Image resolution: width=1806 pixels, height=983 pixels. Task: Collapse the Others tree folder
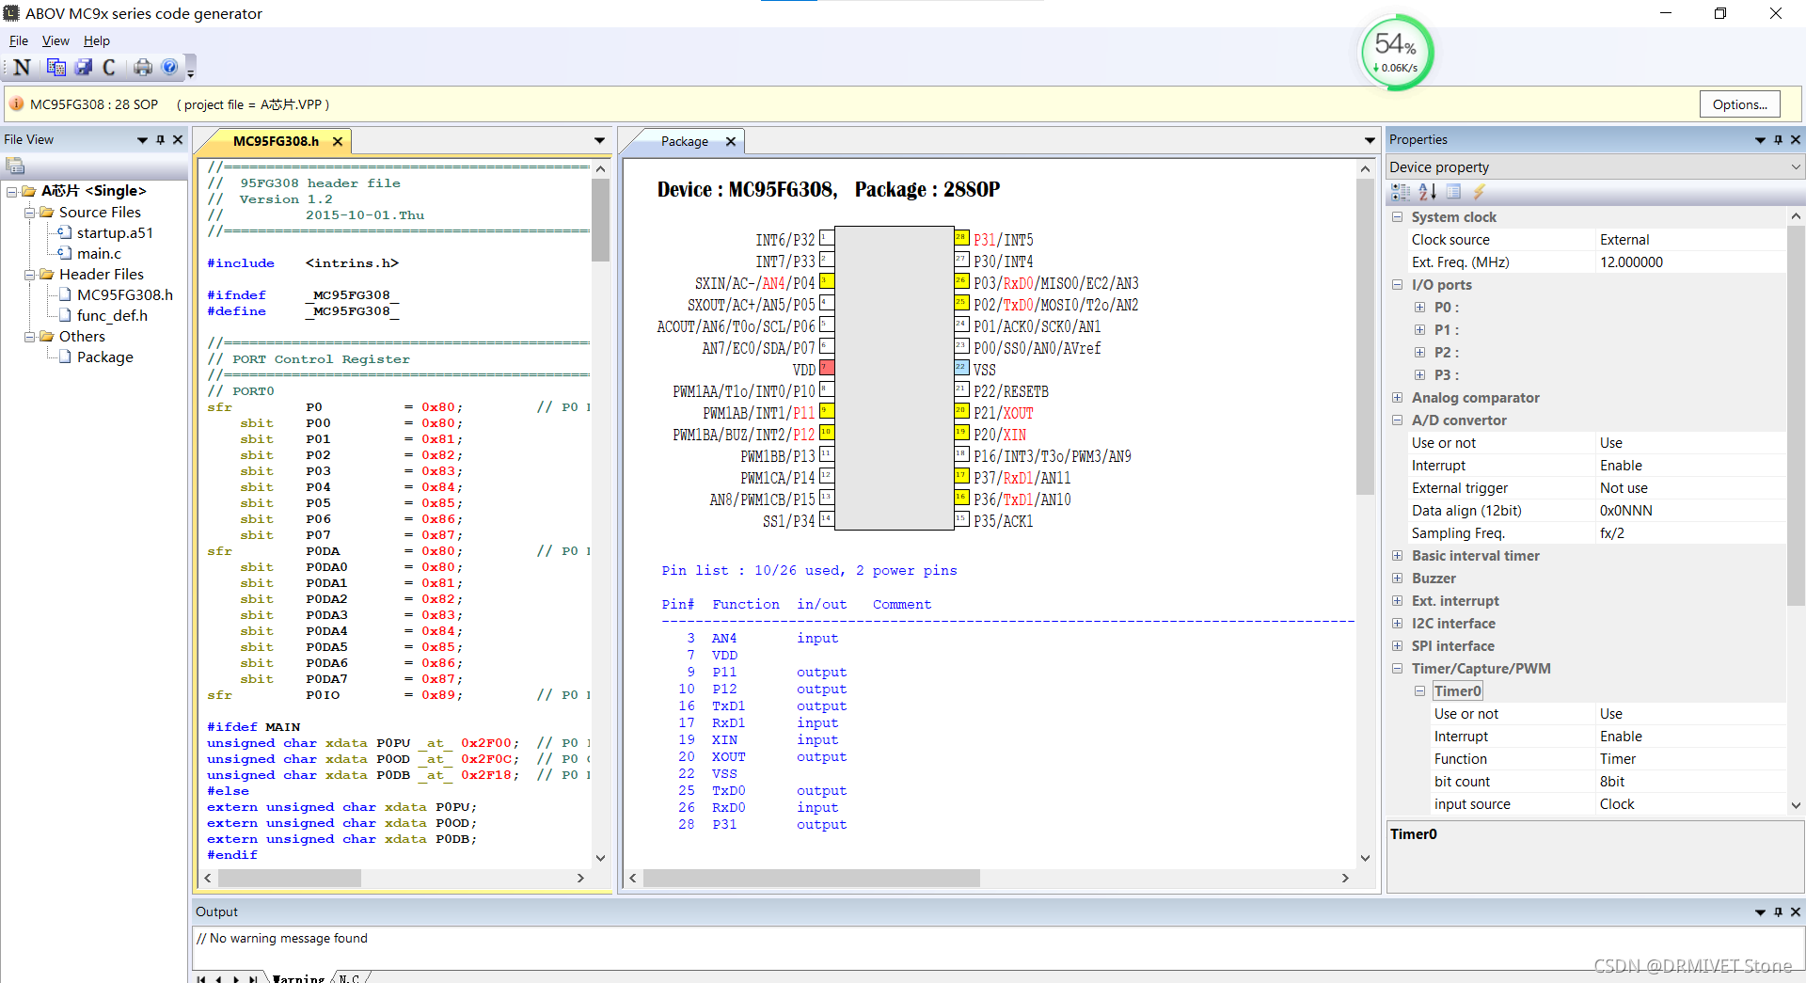29,337
